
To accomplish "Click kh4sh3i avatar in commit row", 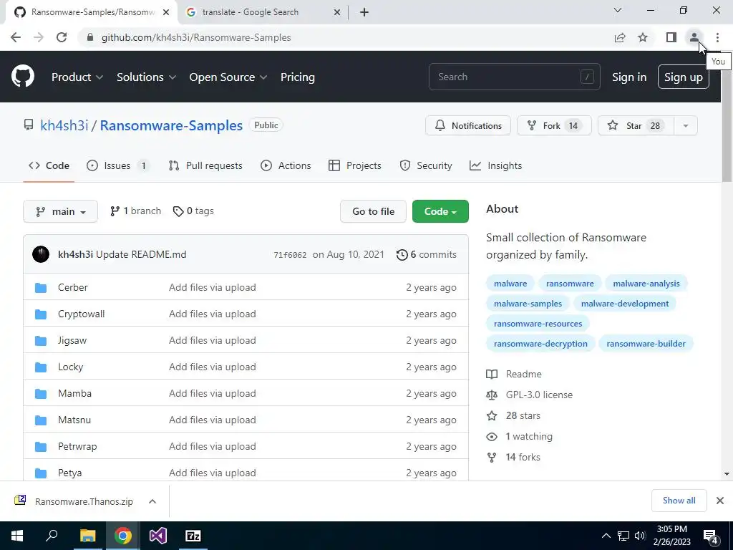I will click(x=41, y=254).
